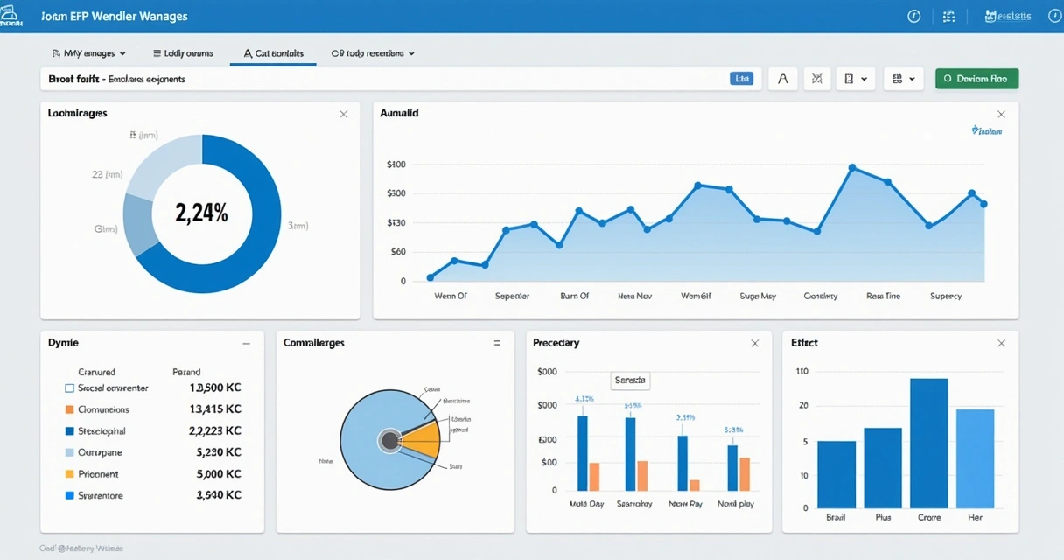Screen dimensions: 1064x560
Task: Click the icon on the MMy emnages tab
Action: point(56,53)
